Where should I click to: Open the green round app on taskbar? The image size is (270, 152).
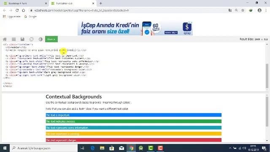click(x=141, y=148)
